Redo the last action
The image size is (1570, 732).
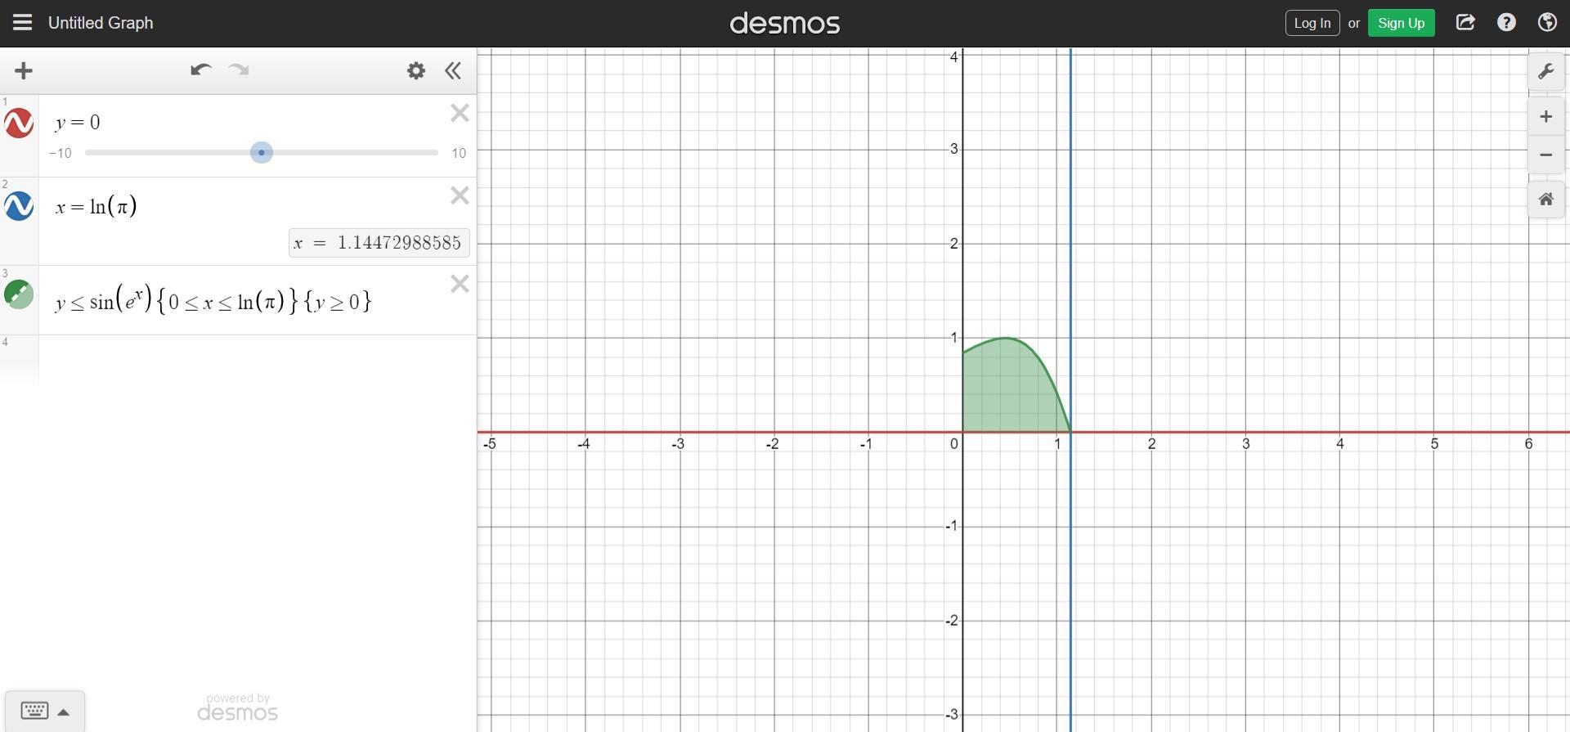(239, 70)
